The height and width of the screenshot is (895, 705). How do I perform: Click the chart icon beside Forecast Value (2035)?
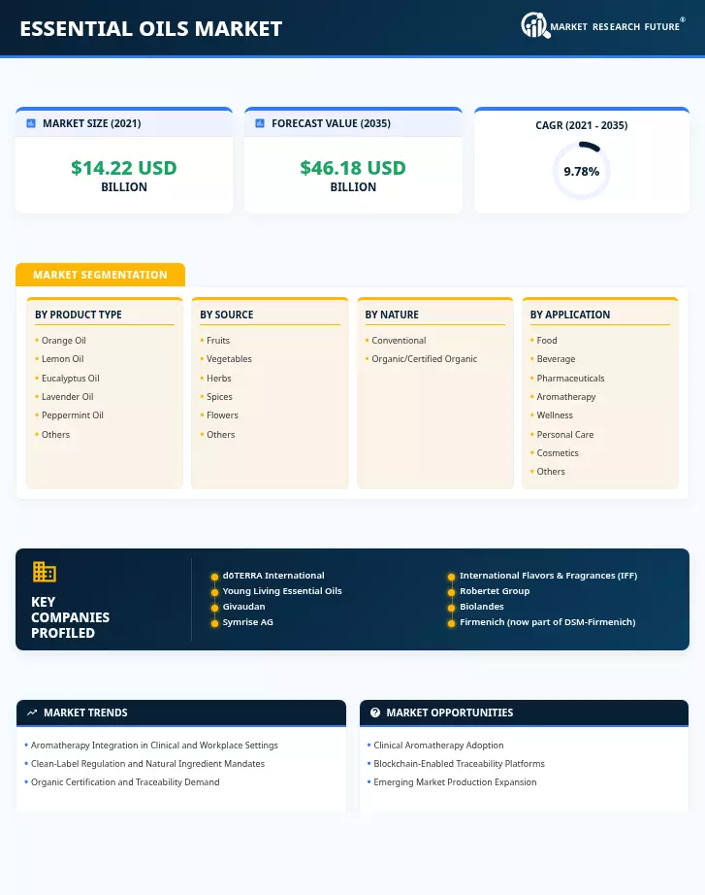click(260, 123)
